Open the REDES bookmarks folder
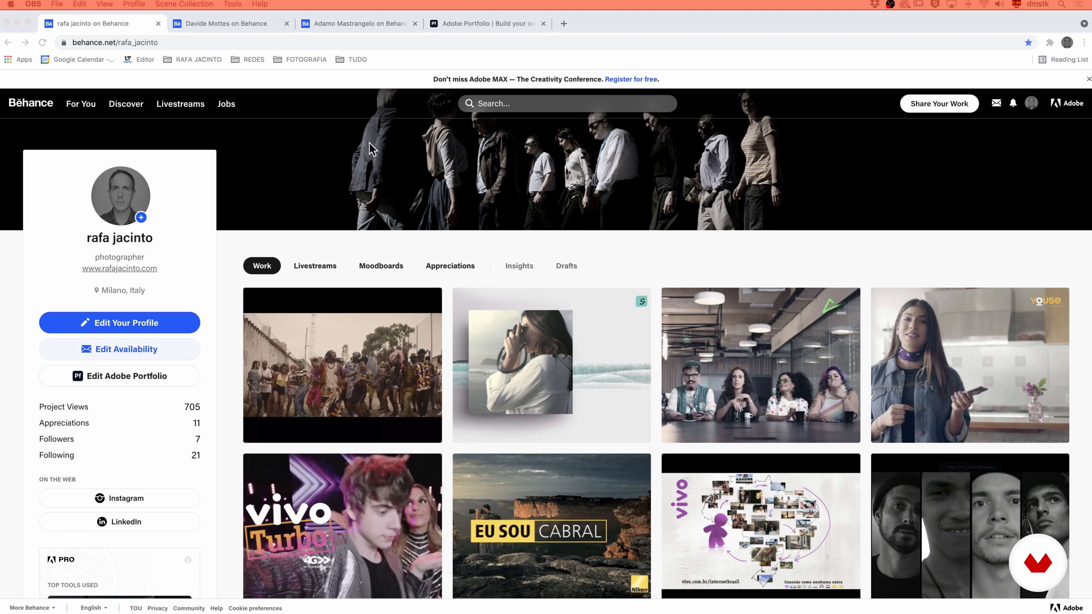 pos(248,59)
